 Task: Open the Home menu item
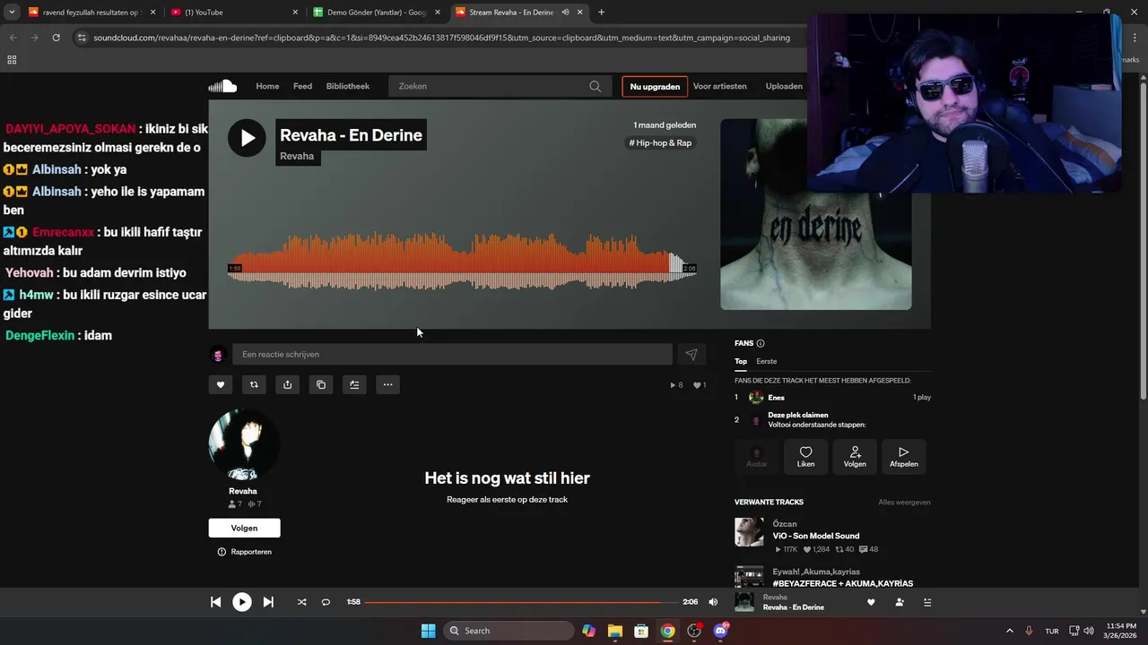[x=267, y=86]
